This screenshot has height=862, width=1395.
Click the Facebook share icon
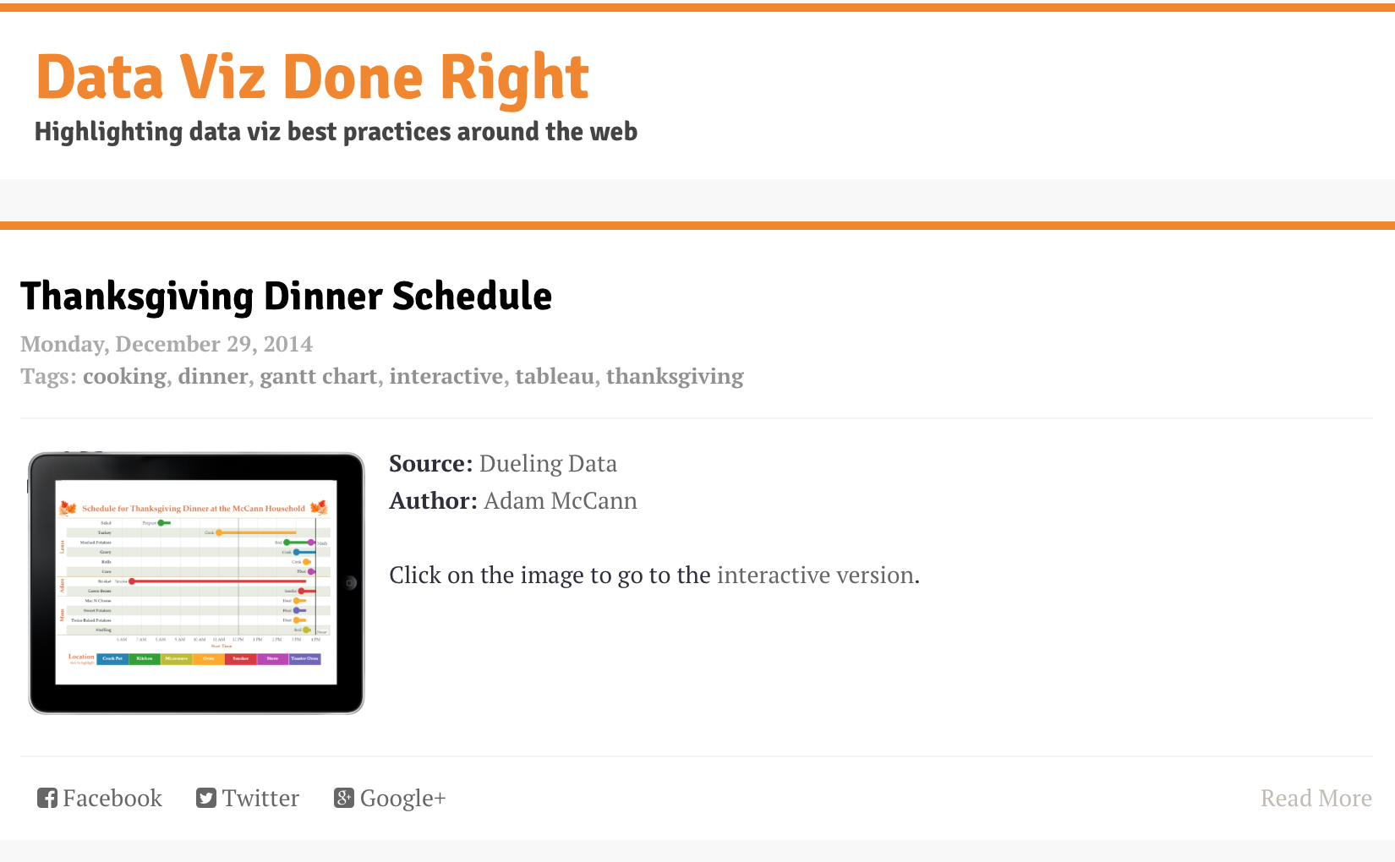pos(47,798)
